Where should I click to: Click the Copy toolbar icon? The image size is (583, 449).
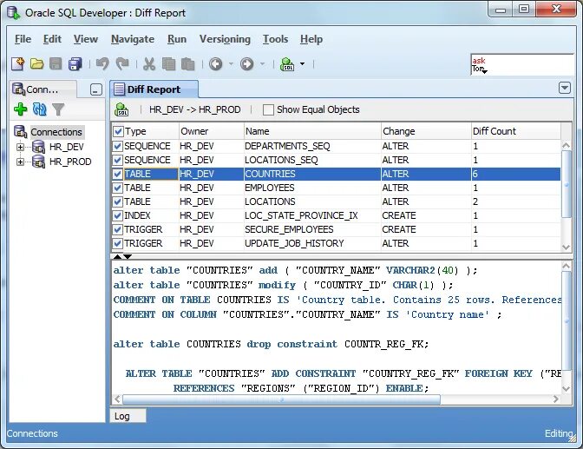point(168,64)
